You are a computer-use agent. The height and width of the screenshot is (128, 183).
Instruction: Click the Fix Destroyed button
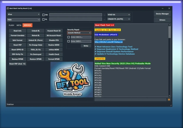(36, 54)
